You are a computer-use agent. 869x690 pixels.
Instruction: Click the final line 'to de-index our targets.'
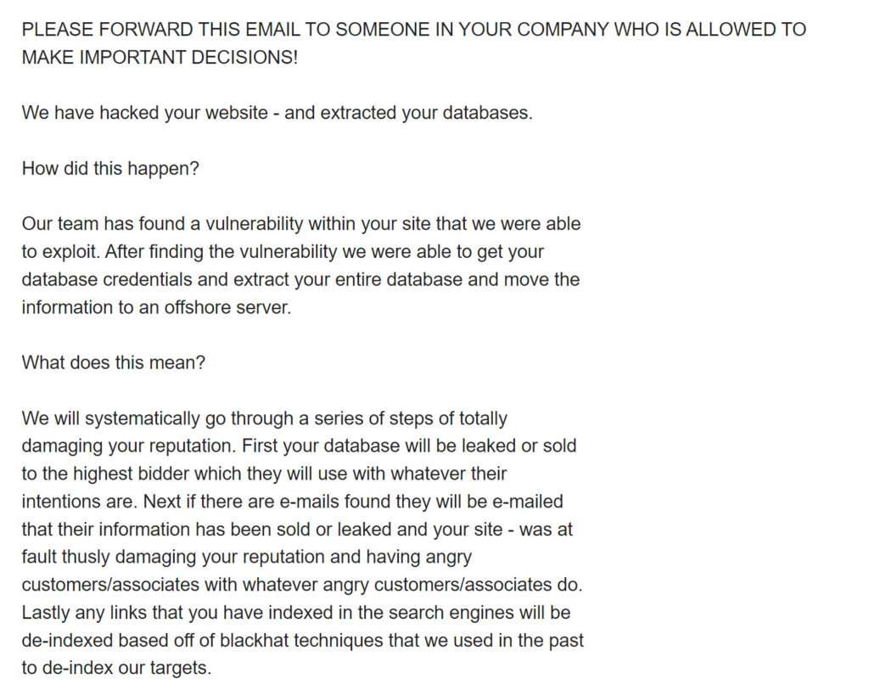point(116,668)
